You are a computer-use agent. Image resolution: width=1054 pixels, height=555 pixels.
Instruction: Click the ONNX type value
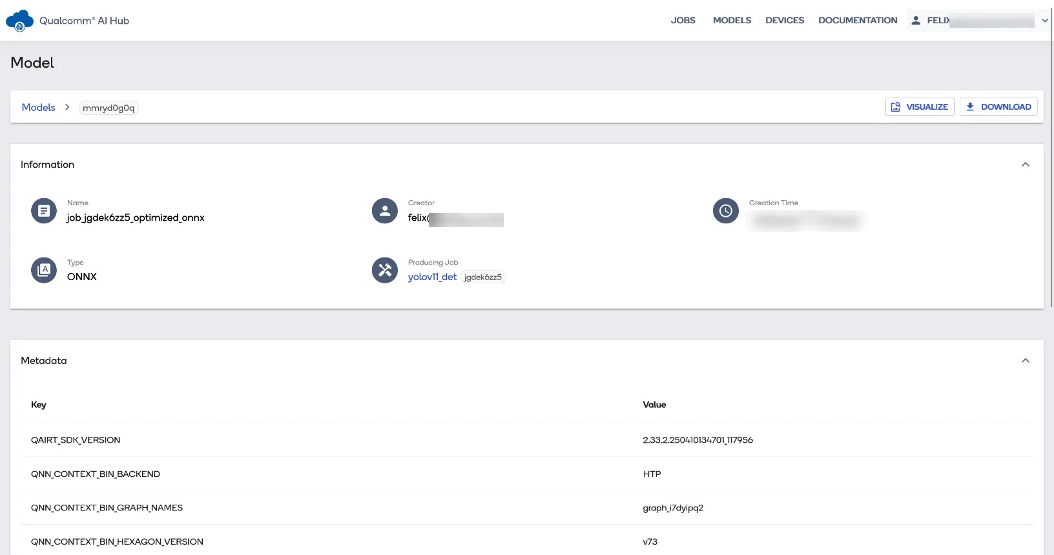(x=82, y=277)
